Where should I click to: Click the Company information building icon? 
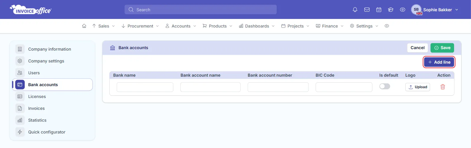(20, 49)
